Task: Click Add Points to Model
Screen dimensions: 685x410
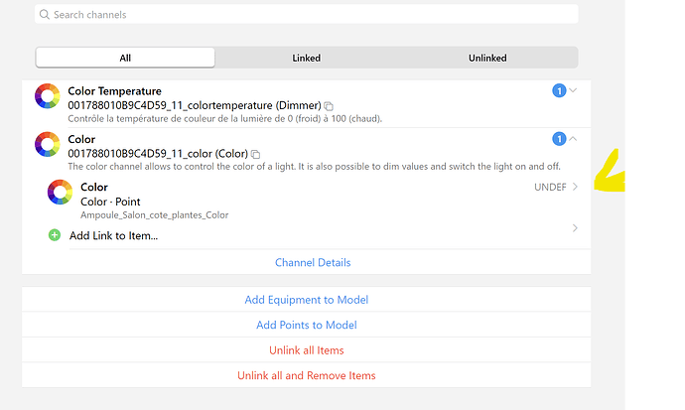Action: click(306, 325)
